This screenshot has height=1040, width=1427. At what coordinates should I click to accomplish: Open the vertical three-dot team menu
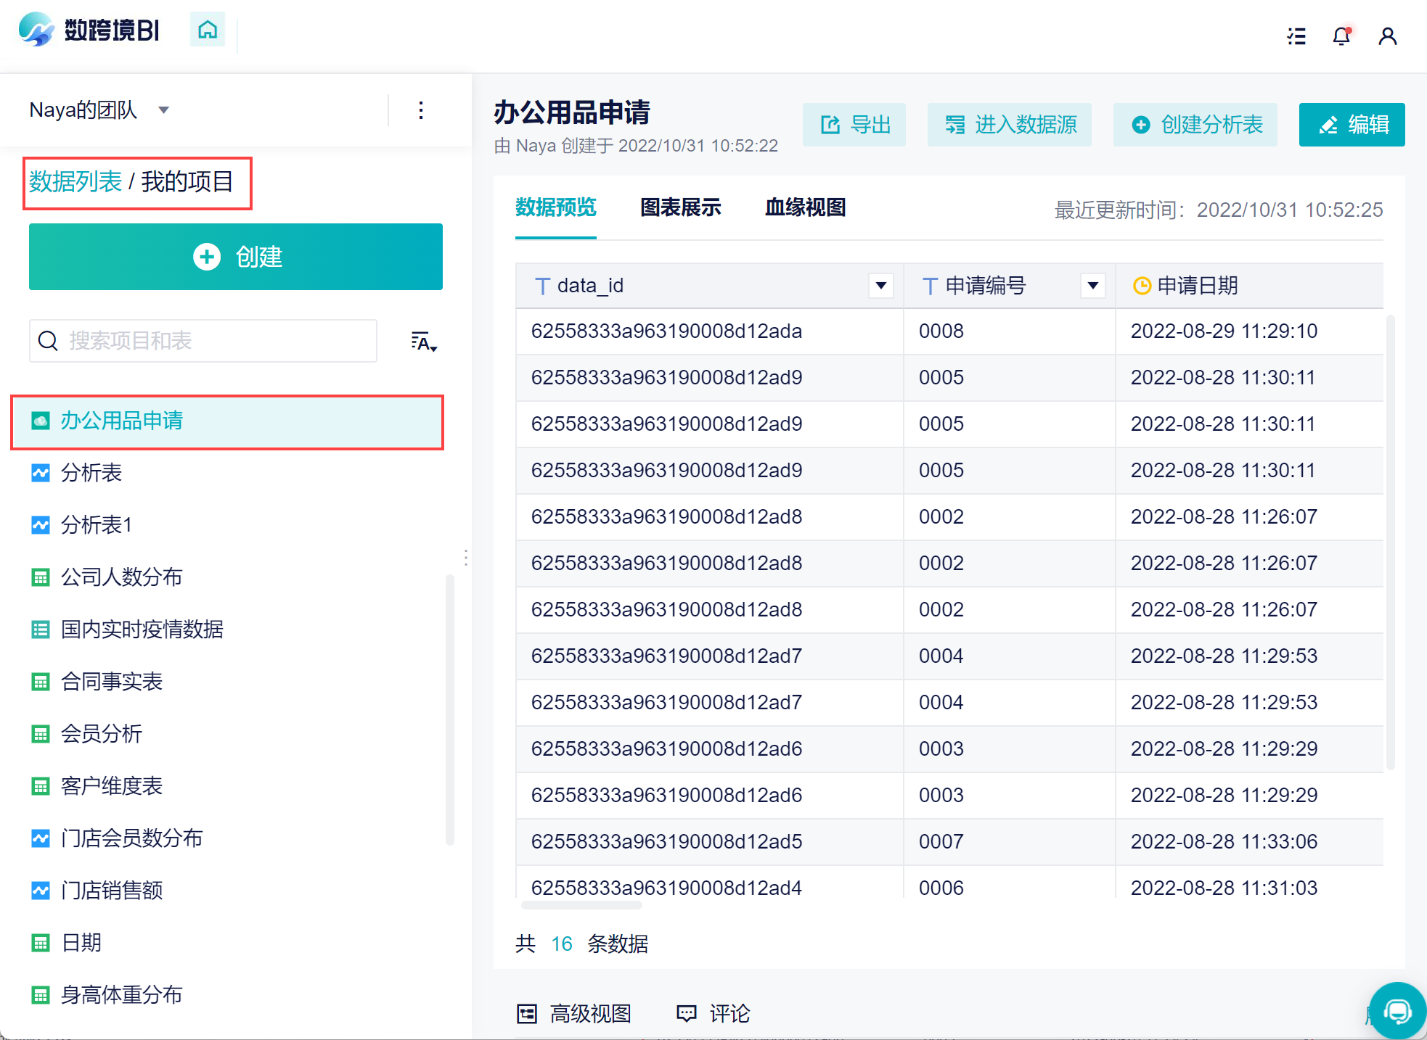tap(421, 110)
